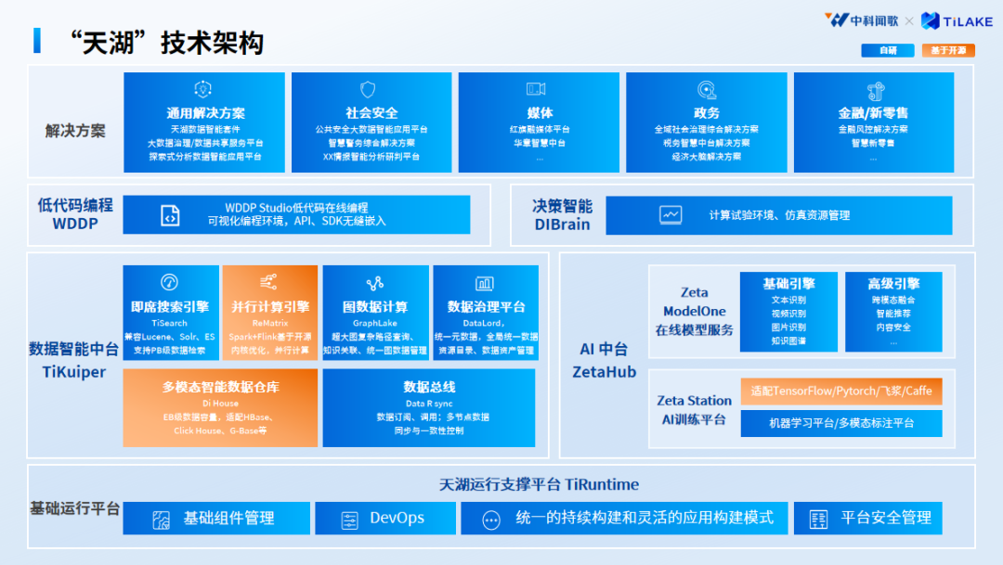This screenshot has width=1003, height=565.
Task: Select the DataLord 数据治理平台 bar-chart icon
Action: 487,284
